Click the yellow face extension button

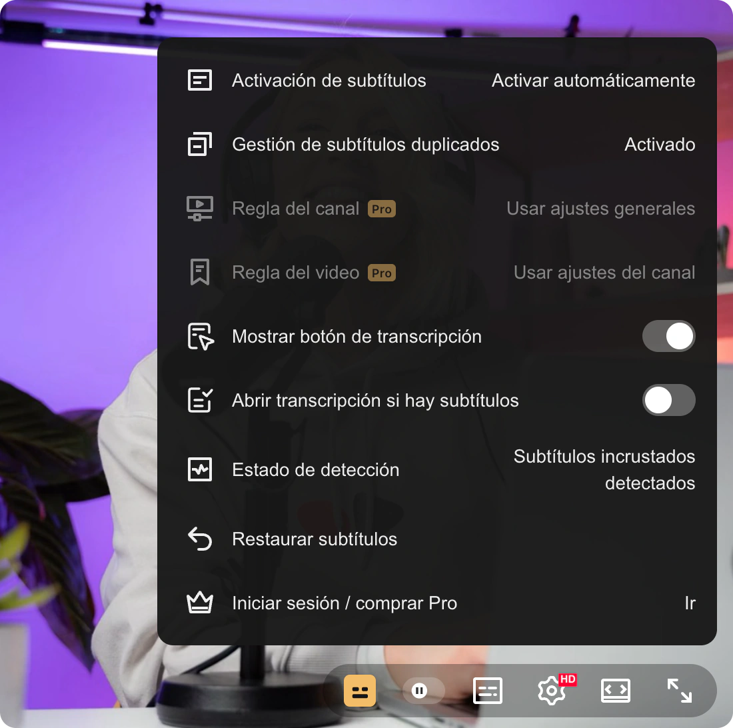[x=359, y=691]
